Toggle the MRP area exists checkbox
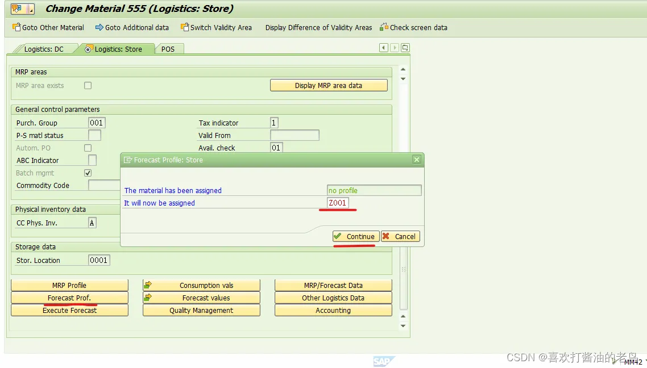 (x=88, y=86)
